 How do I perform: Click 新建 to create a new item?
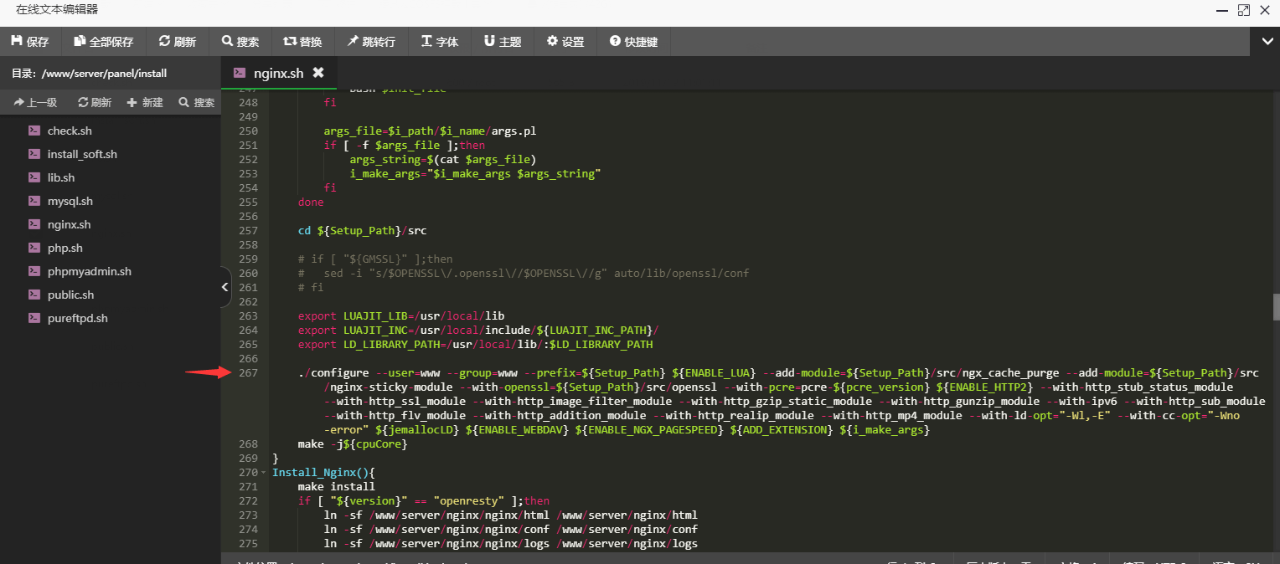coord(145,102)
